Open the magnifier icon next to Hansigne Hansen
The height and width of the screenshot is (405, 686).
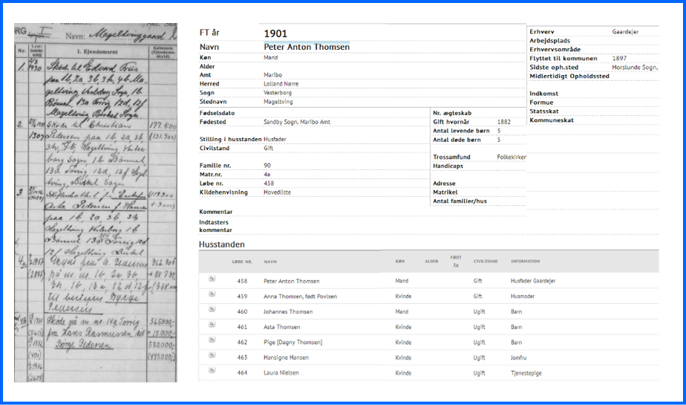tap(212, 355)
